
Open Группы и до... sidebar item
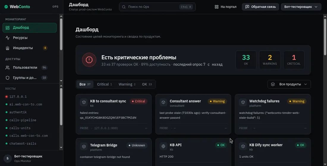coord(29,78)
